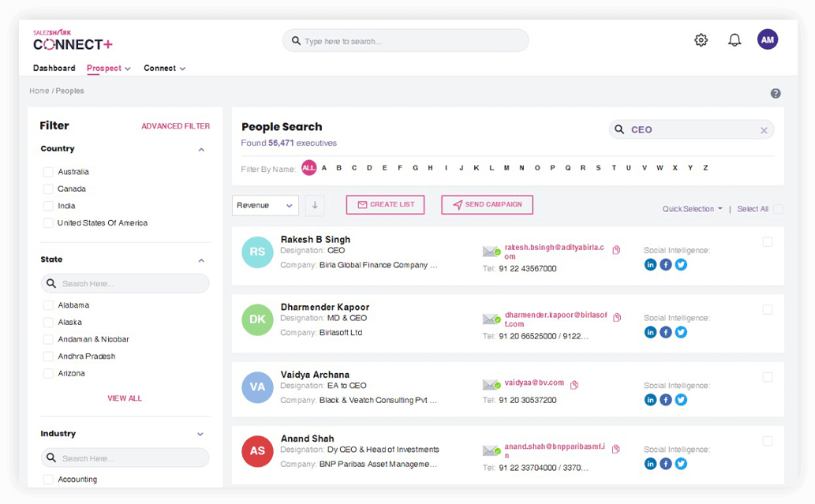
Task: Select Rakesh B Singh's row checkbox
Action: coord(768,242)
